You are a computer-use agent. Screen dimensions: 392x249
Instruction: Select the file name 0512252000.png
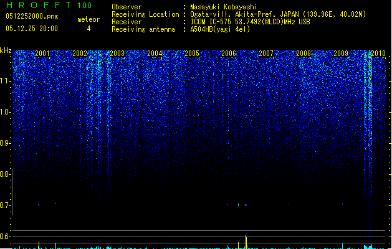(x=32, y=16)
